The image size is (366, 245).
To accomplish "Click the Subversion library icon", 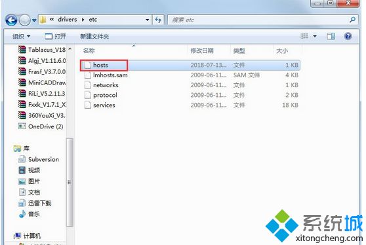I will (22, 159).
